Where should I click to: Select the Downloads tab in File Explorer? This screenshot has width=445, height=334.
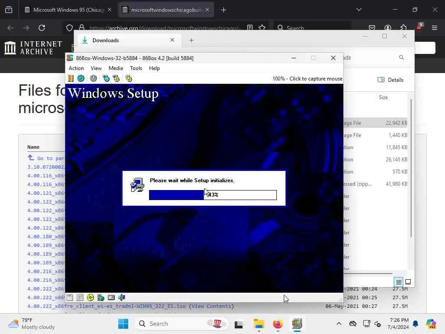tap(128, 40)
